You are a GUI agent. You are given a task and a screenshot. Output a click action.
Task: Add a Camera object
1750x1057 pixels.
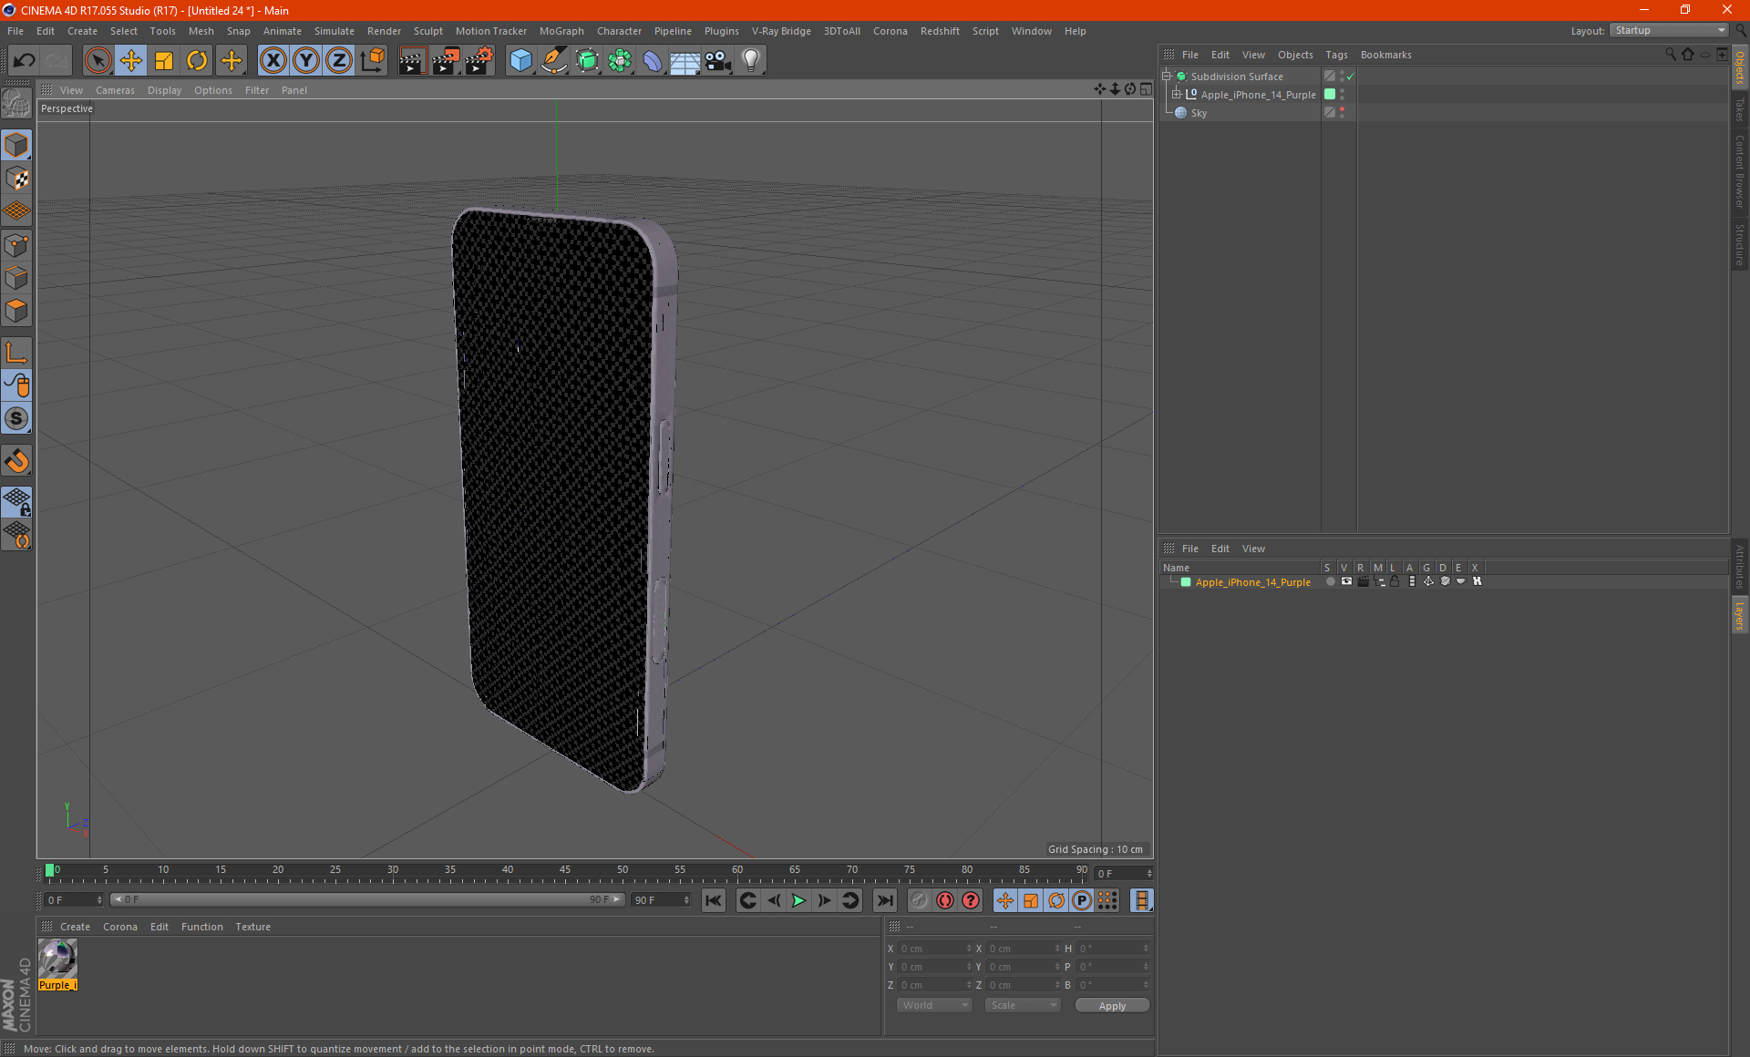[x=718, y=61]
